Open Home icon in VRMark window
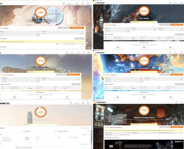Image resolution: width=184 pixels, height=149 pixels. click(x=176, y=102)
